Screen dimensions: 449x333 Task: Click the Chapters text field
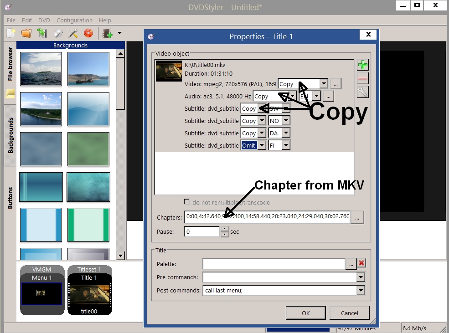coord(267,216)
